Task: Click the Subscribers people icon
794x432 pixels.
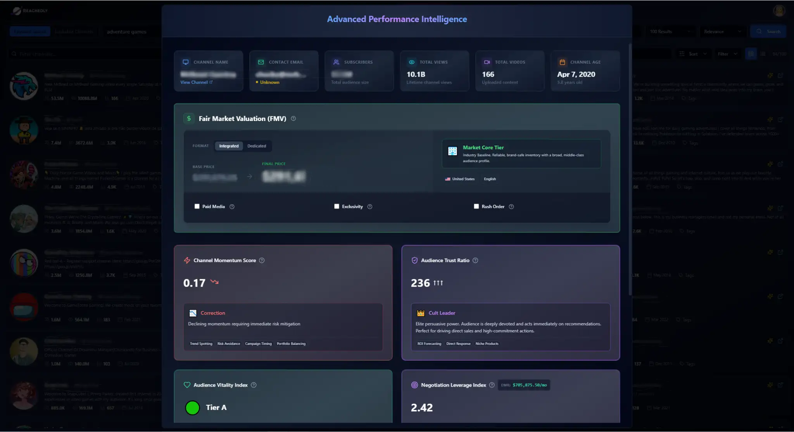Action: [336, 62]
